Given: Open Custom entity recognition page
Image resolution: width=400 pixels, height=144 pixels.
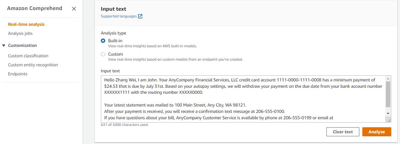Looking at the screenshot, I should (33, 65).
